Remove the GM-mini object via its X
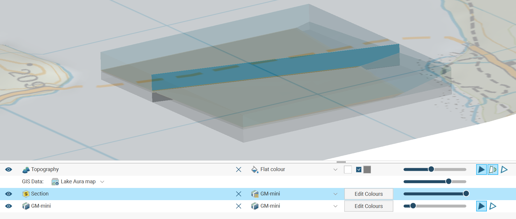 238,206
